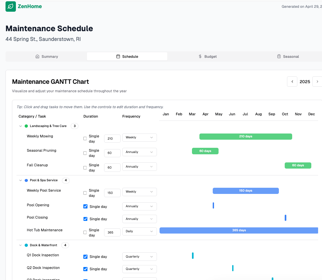
Task: Click green dot beside Landscaping & Tree Care
Action: point(26,126)
